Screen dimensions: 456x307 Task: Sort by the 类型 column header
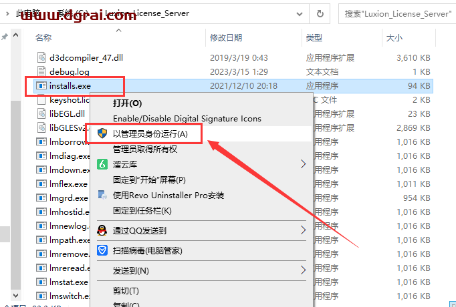click(314, 38)
